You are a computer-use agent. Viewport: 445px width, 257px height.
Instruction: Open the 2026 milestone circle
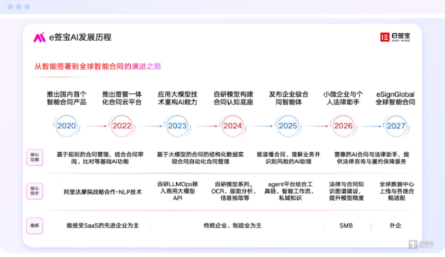point(343,126)
